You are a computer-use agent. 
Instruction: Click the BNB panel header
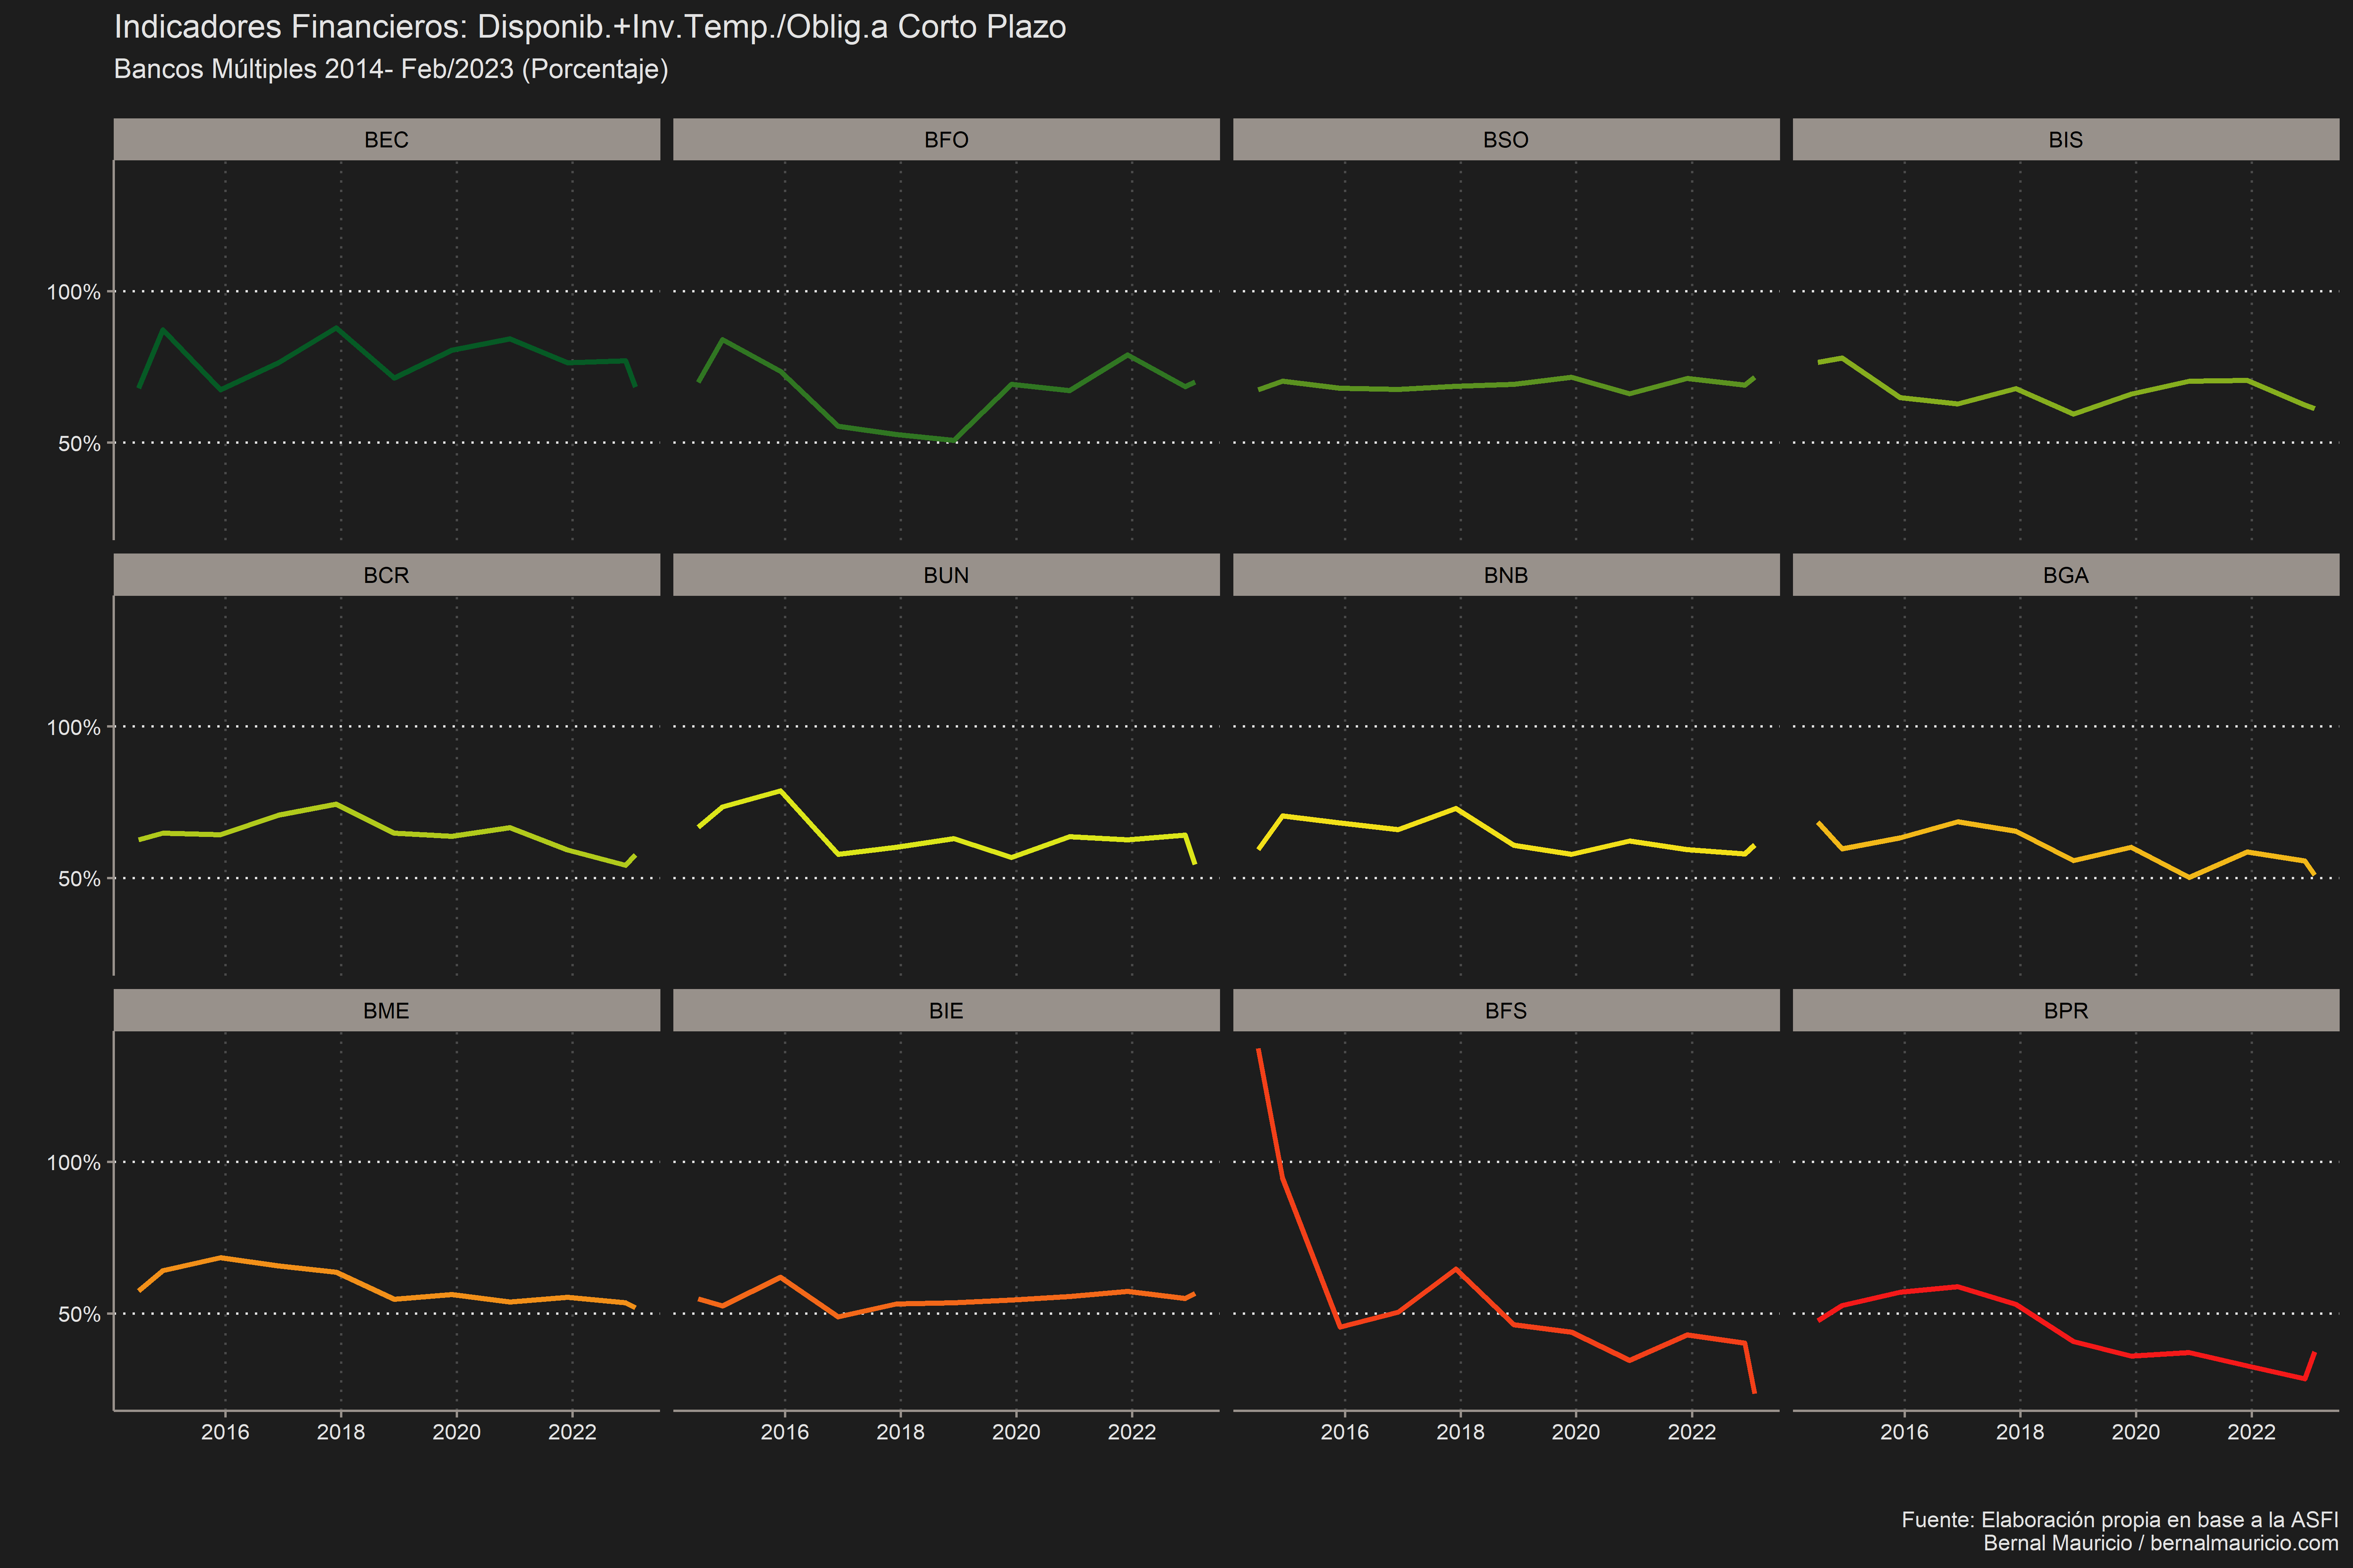(1506, 575)
